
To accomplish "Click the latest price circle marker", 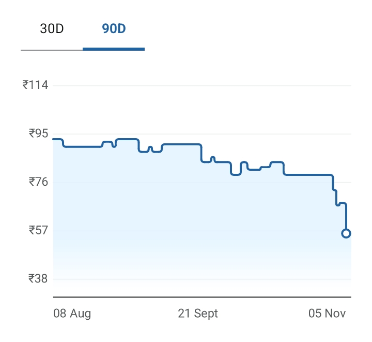I will [x=346, y=233].
